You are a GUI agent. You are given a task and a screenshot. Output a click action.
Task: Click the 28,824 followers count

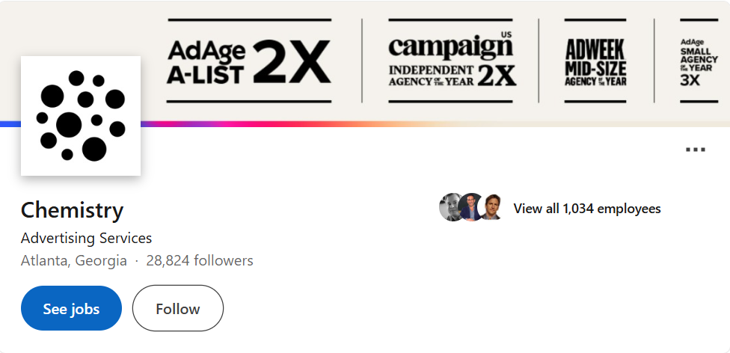[200, 261]
